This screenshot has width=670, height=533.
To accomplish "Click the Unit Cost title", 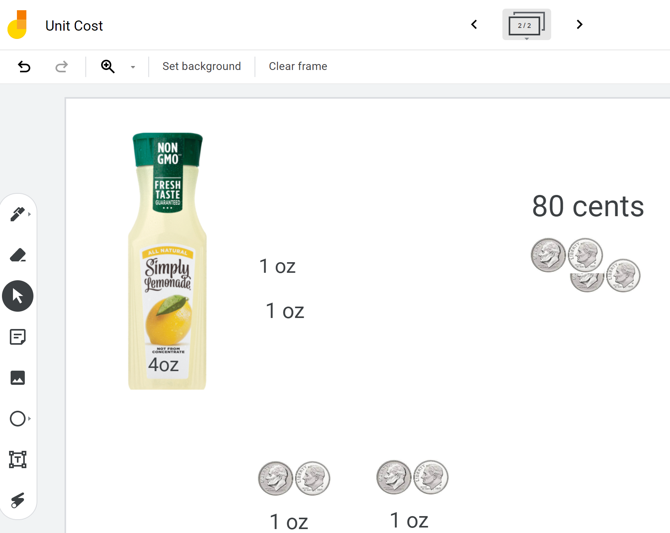I will click(x=74, y=26).
